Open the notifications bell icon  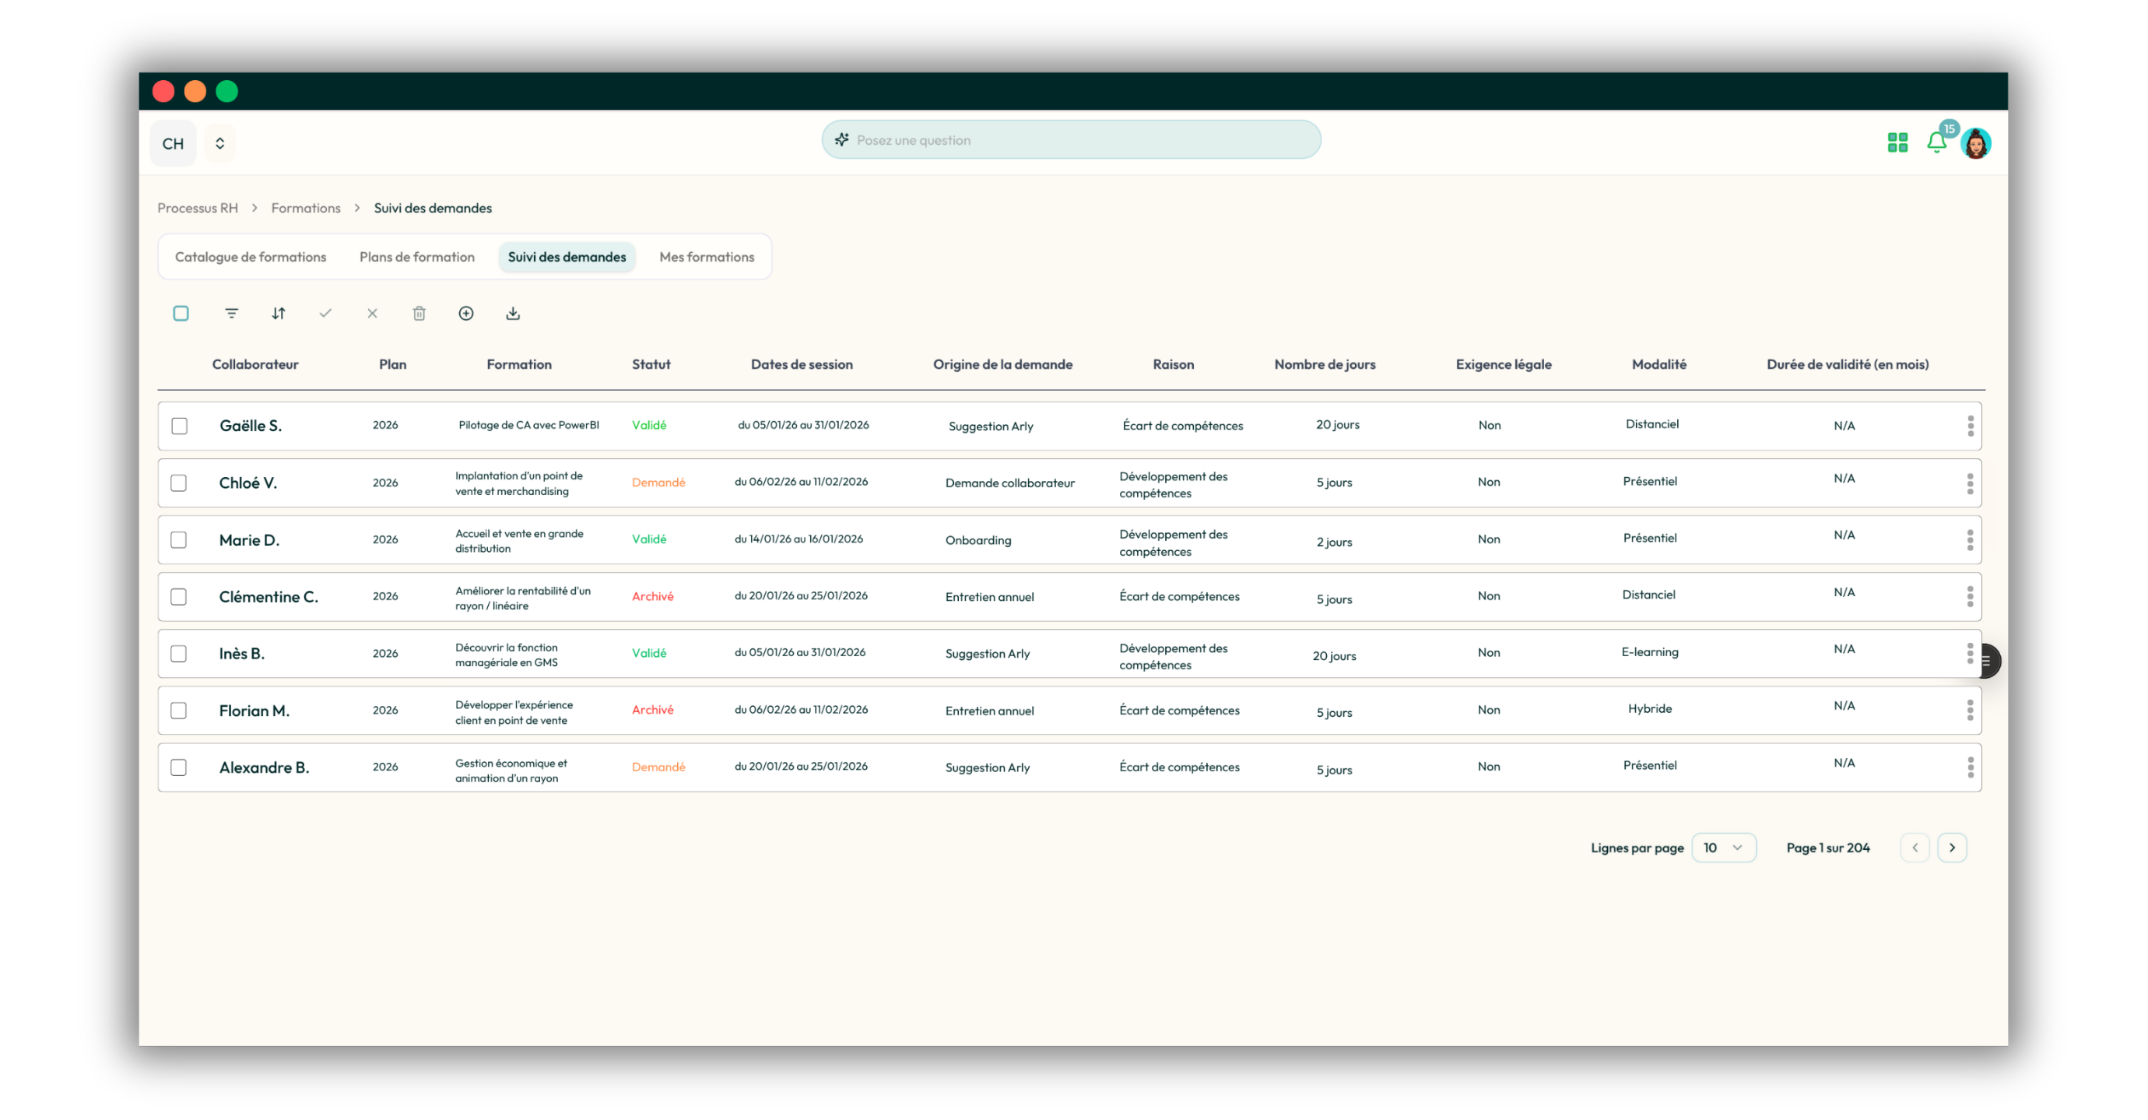coord(1936,142)
